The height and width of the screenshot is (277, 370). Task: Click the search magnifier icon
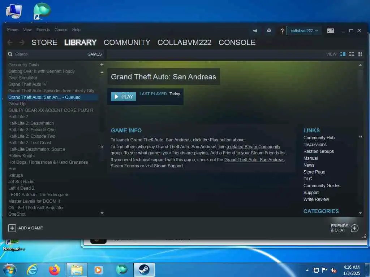click(x=10, y=54)
